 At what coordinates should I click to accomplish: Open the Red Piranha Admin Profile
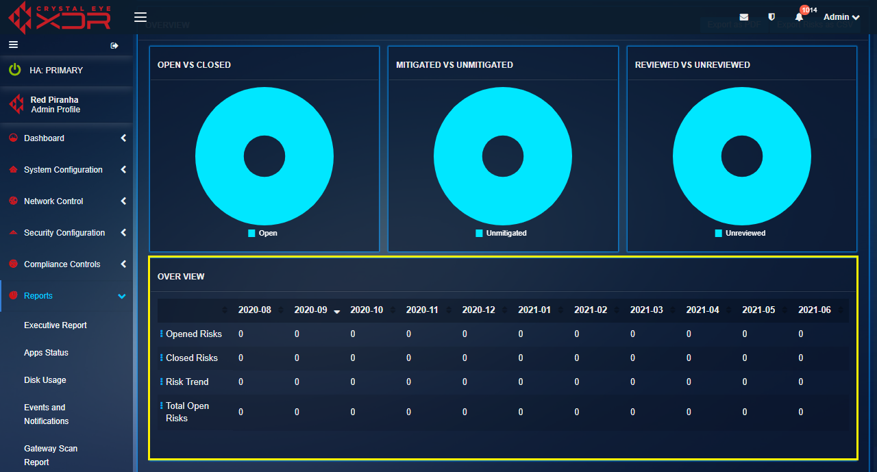tap(55, 105)
